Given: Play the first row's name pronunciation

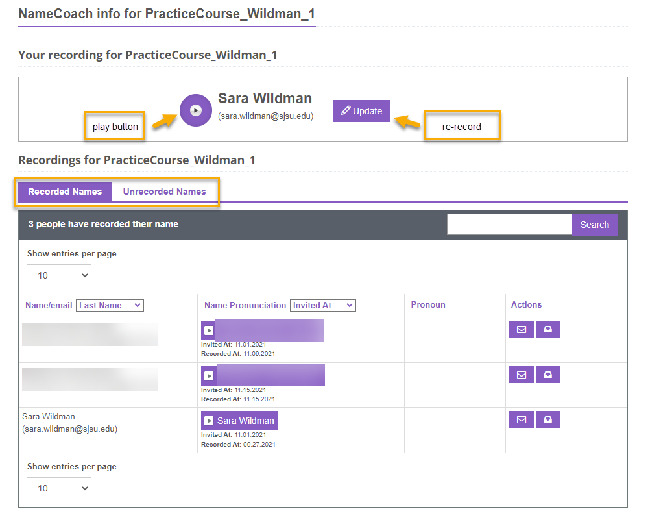Looking at the screenshot, I should [209, 330].
